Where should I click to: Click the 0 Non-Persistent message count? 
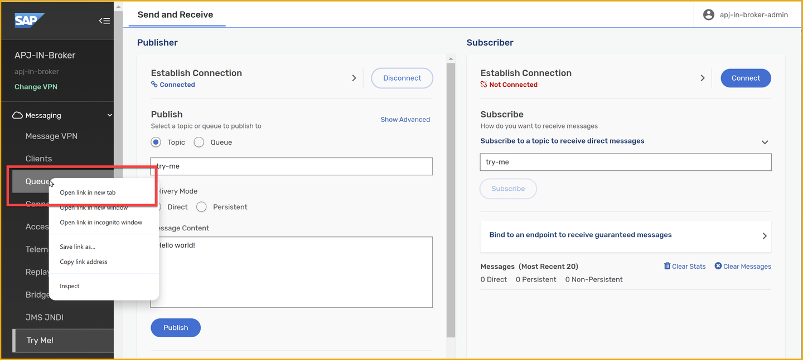point(594,279)
